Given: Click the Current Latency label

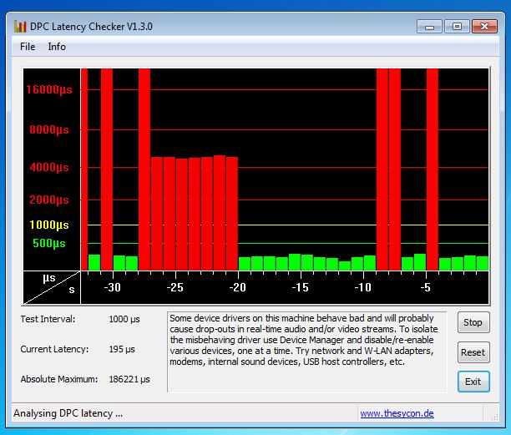Looking at the screenshot, I should [x=54, y=349].
